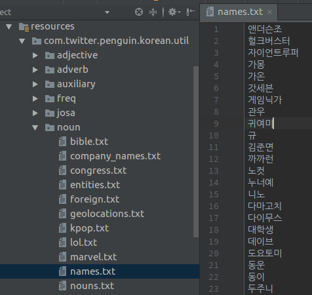
Task: Open the Project view type dropdown
Action: pos(107,12)
